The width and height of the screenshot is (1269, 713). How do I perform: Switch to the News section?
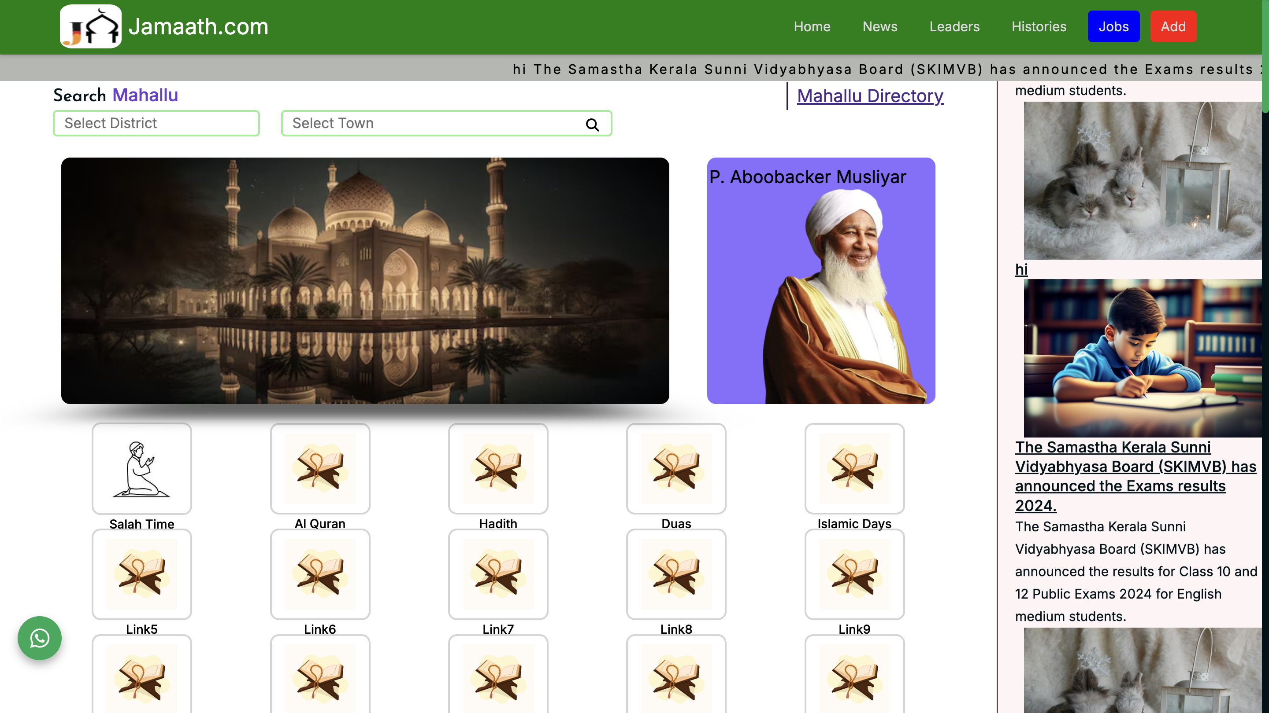[880, 26]
